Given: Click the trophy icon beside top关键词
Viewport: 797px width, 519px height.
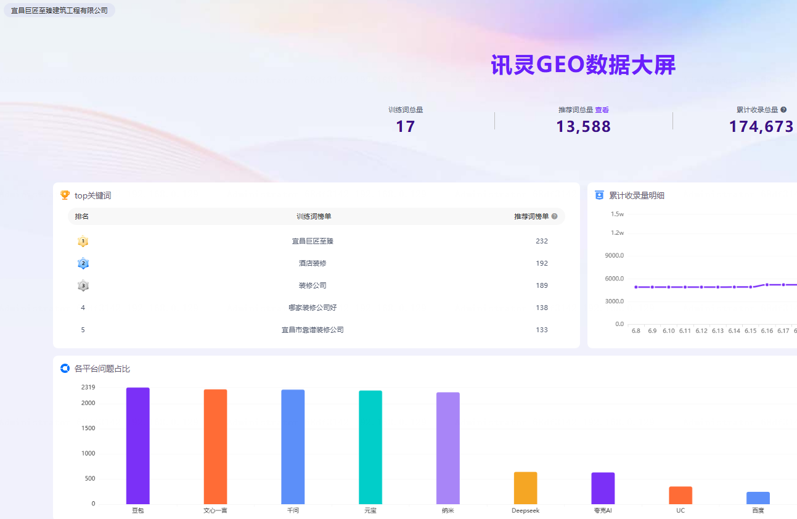Looking at the screenshot, I should tap(65, 195).
